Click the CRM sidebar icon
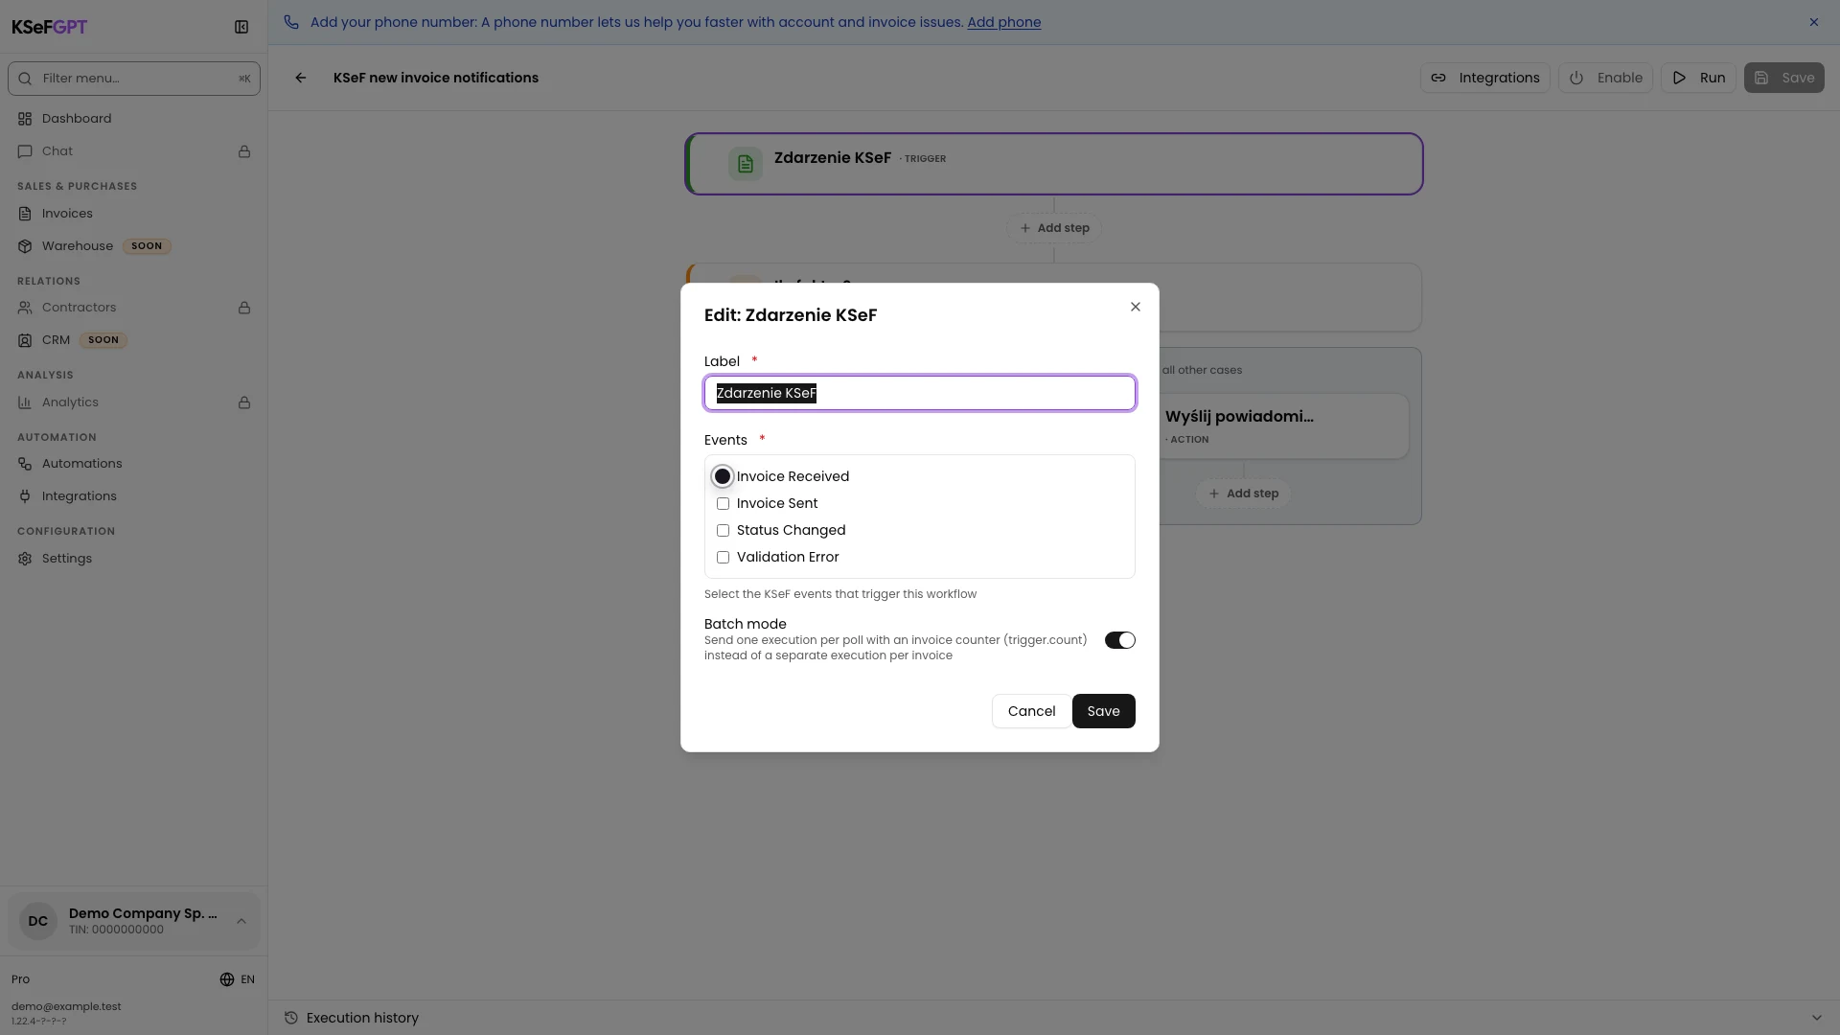This screenshot has width=1840, height=1035. (x=25, y=340)
